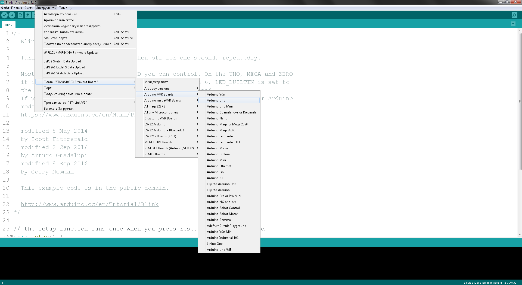522x285 pixels.
Task: Open the Serial Monitor magnifier icon
Action: pyautogui.click(x=514, y=15)
